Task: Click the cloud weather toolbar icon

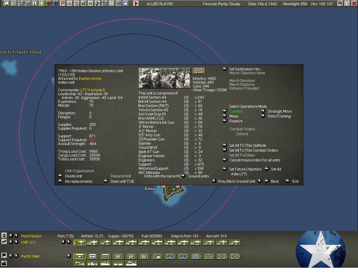Action: click(126, 3)
